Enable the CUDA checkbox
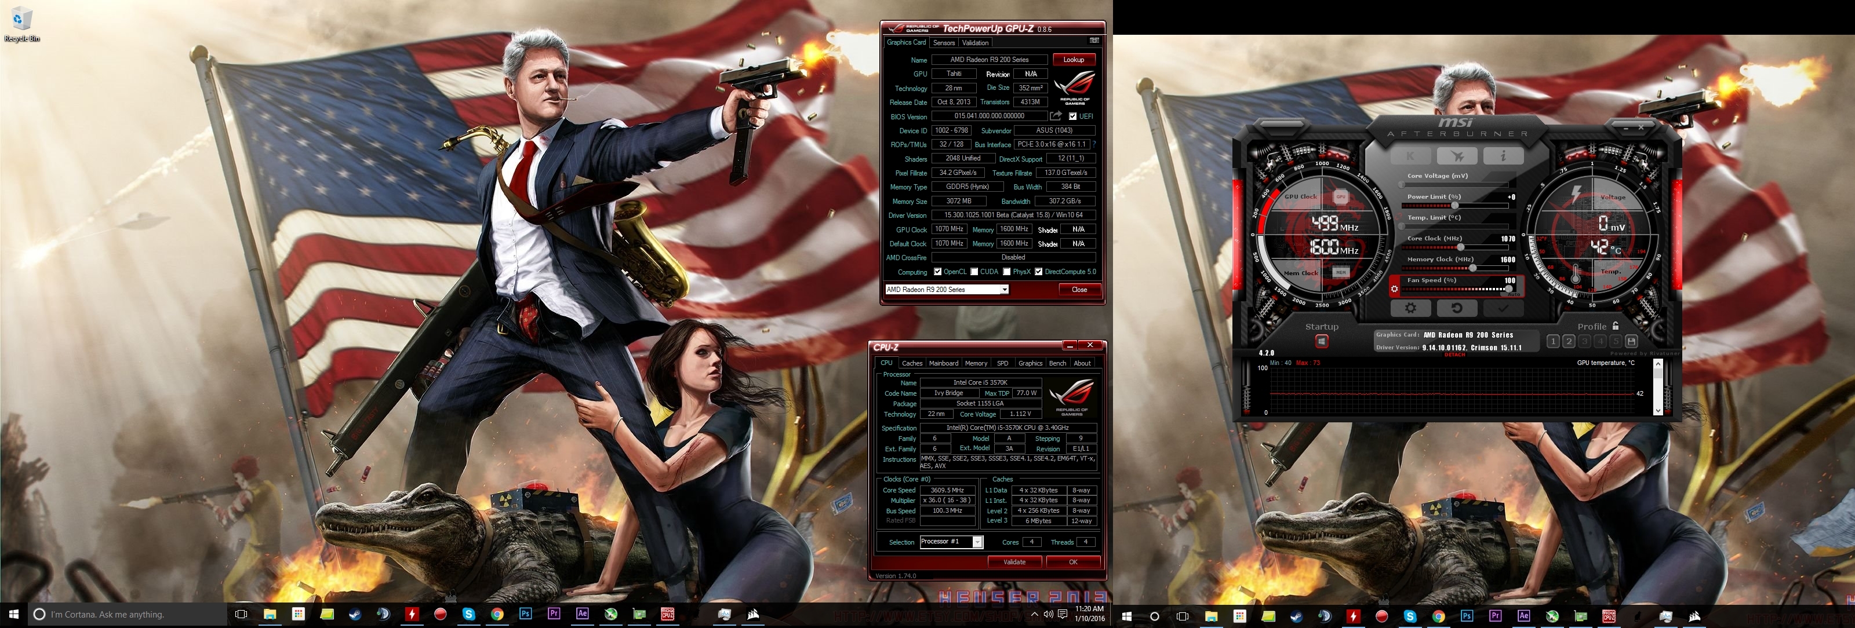 point(974,272)
